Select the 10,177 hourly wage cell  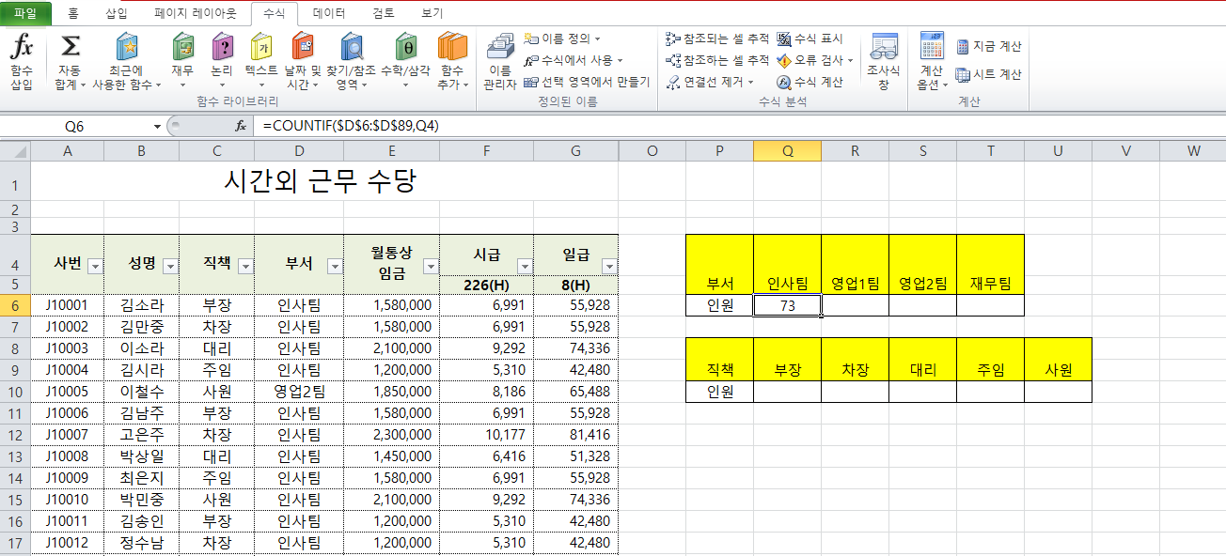click(x=486, y=435)
